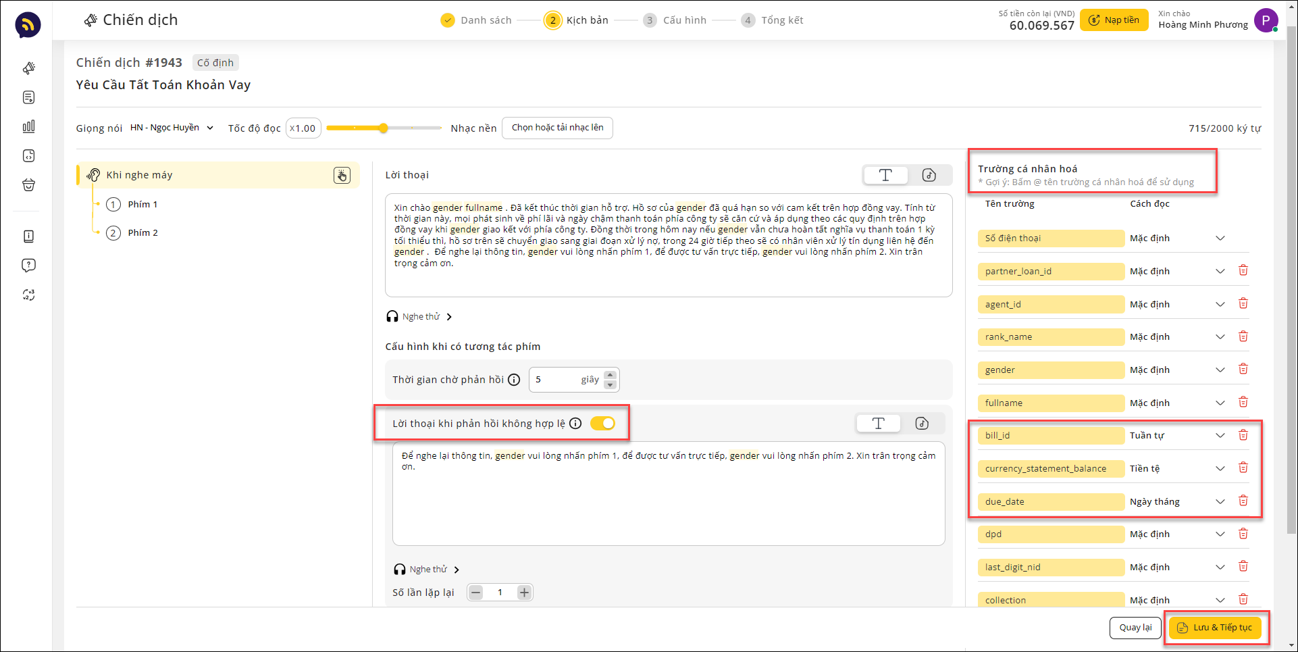
Task: Click the Tốc độ đọc speed slider handle
Action: pos(384,128)
